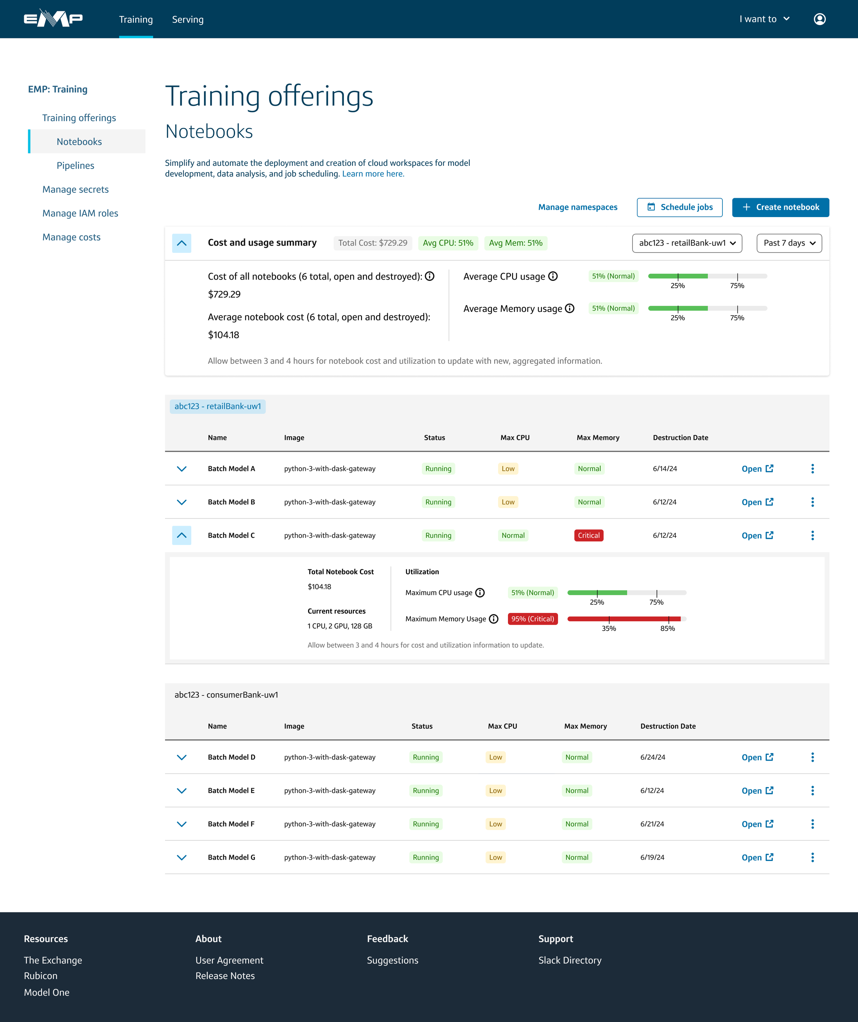Click the user account profile icon
The image size is (858, 1022).
pyautogui.click(x=820, y=19)
